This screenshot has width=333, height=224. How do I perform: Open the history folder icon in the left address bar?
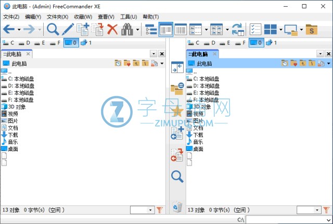(118, 64)
